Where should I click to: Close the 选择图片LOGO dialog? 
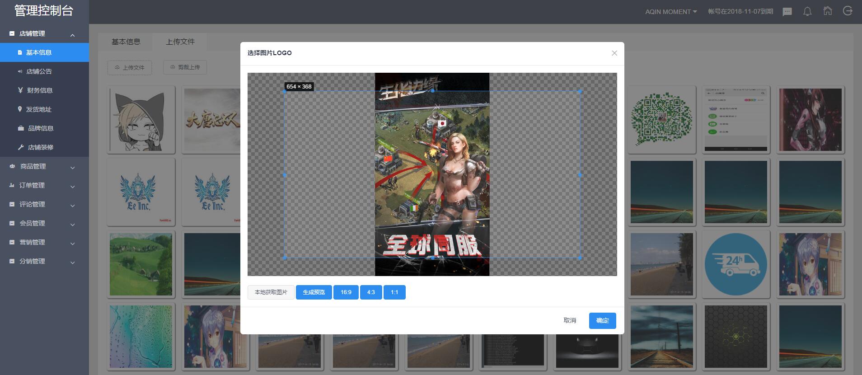(614, 53)
